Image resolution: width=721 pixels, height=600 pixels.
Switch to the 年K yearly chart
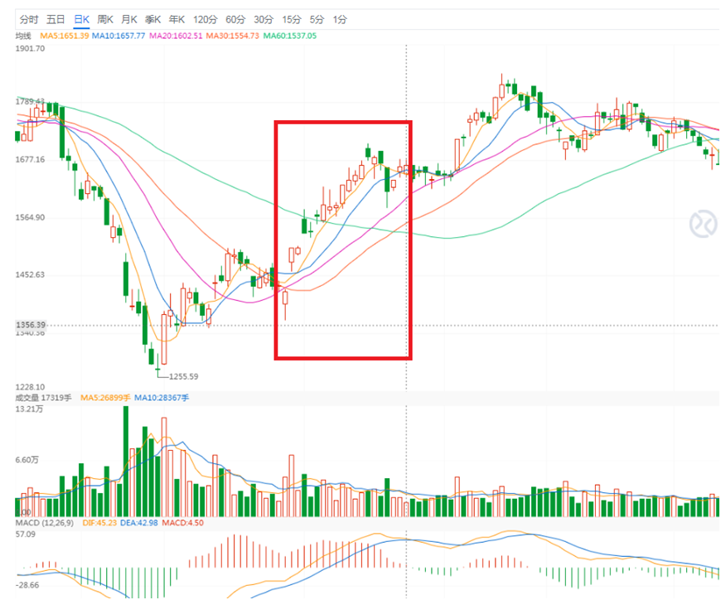177,19
